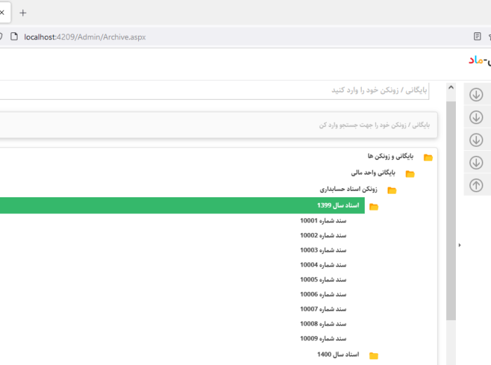Focus the بایگانی / زونکن خود را وارد کنید field
The height and width of the screenshot is (365, 491).
tap(210, 91)
